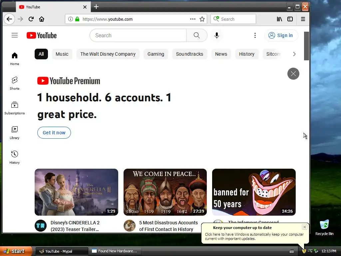Dismiss the YouTube Premium banner
Screen dimensions: 341x256
(293, 74)
